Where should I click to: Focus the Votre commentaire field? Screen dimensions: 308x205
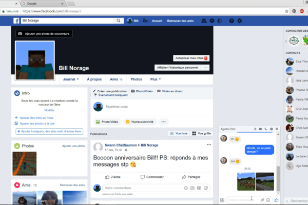143,188
